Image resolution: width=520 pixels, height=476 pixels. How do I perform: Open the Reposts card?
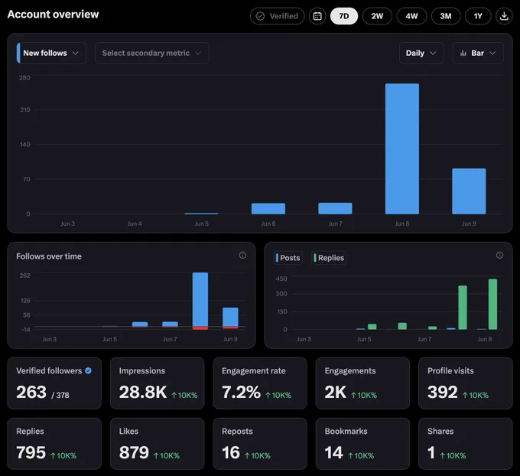pos(260,443)
